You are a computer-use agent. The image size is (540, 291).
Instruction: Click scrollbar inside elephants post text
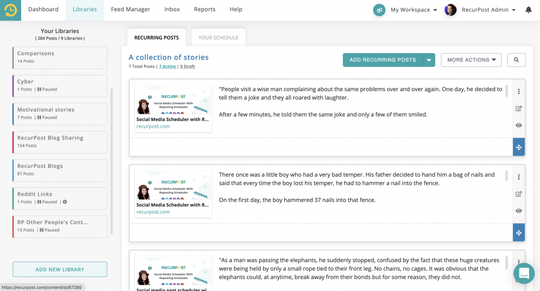(506, 262)
